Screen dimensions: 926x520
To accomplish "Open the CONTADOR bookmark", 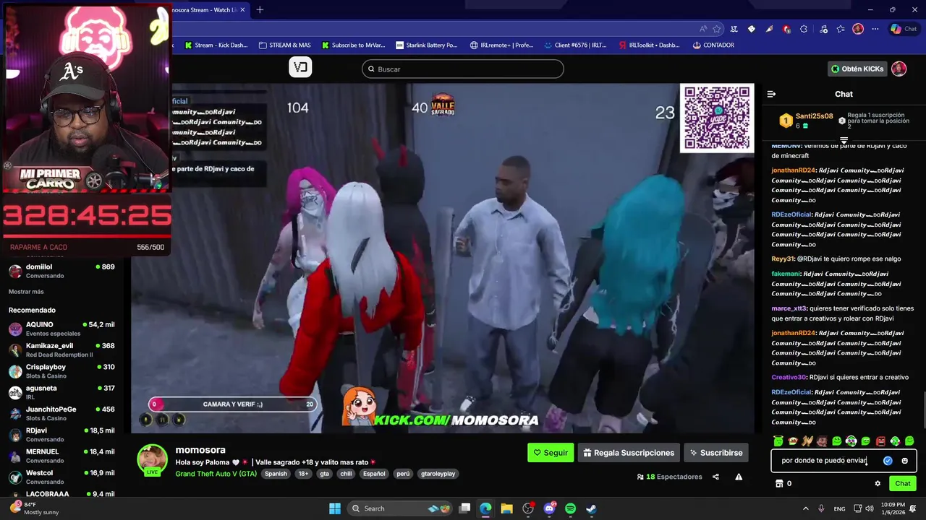I will coord(713,45).
